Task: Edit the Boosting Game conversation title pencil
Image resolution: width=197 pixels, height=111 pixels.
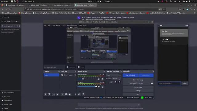Action: point(17,26)
